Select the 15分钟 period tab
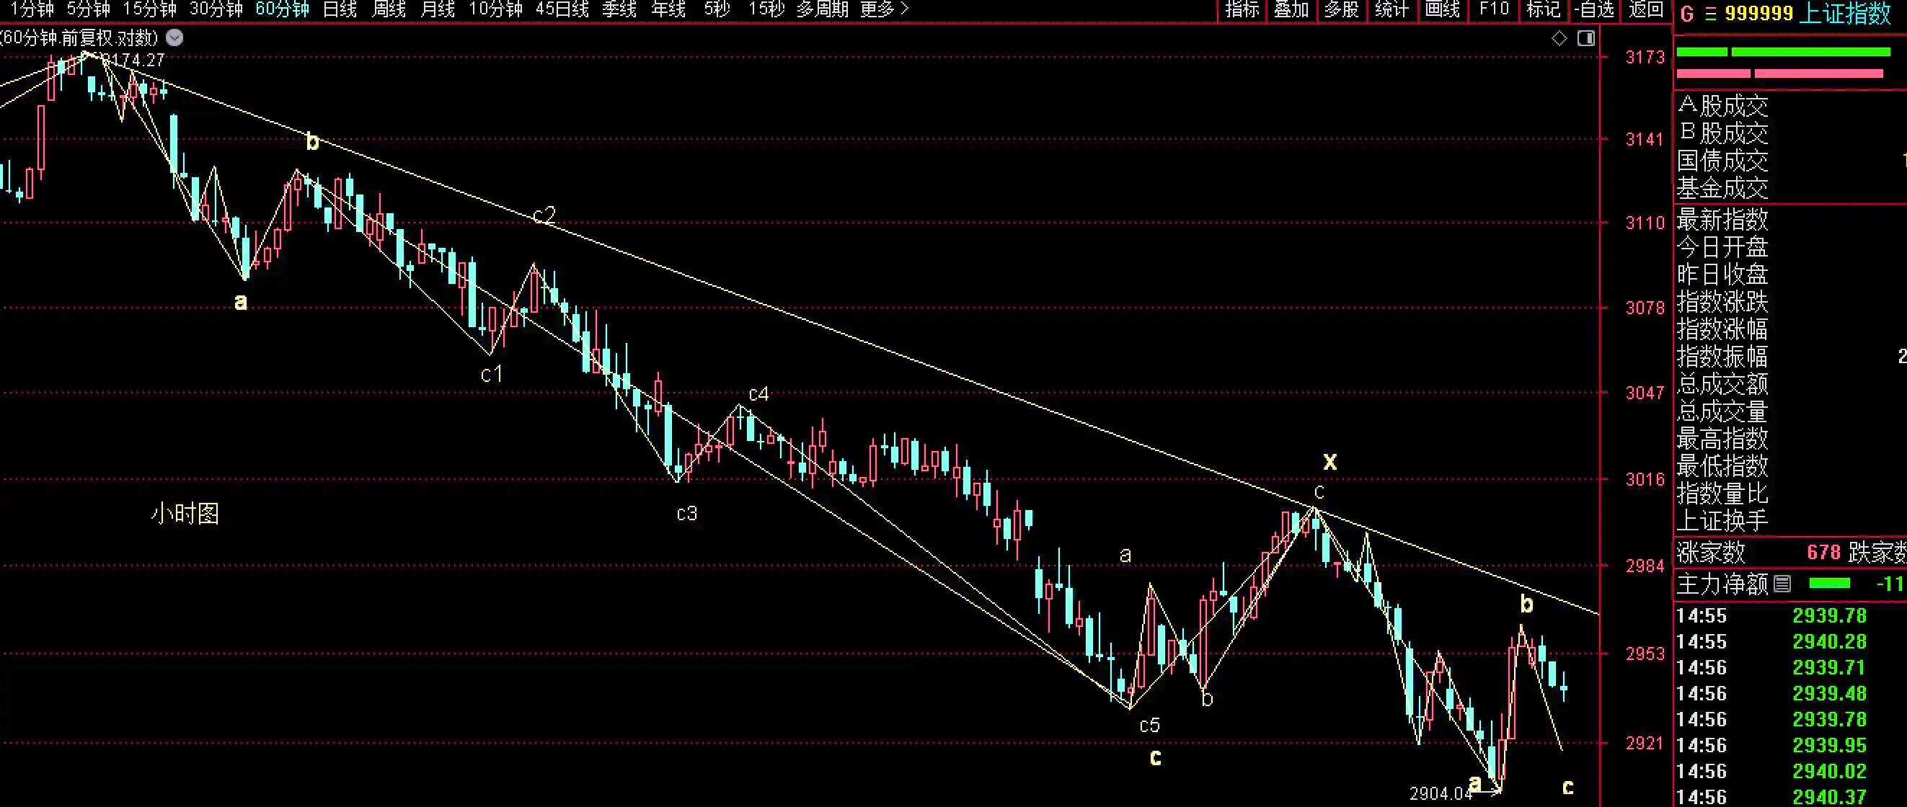1907x807 pixels. [149, 9]
